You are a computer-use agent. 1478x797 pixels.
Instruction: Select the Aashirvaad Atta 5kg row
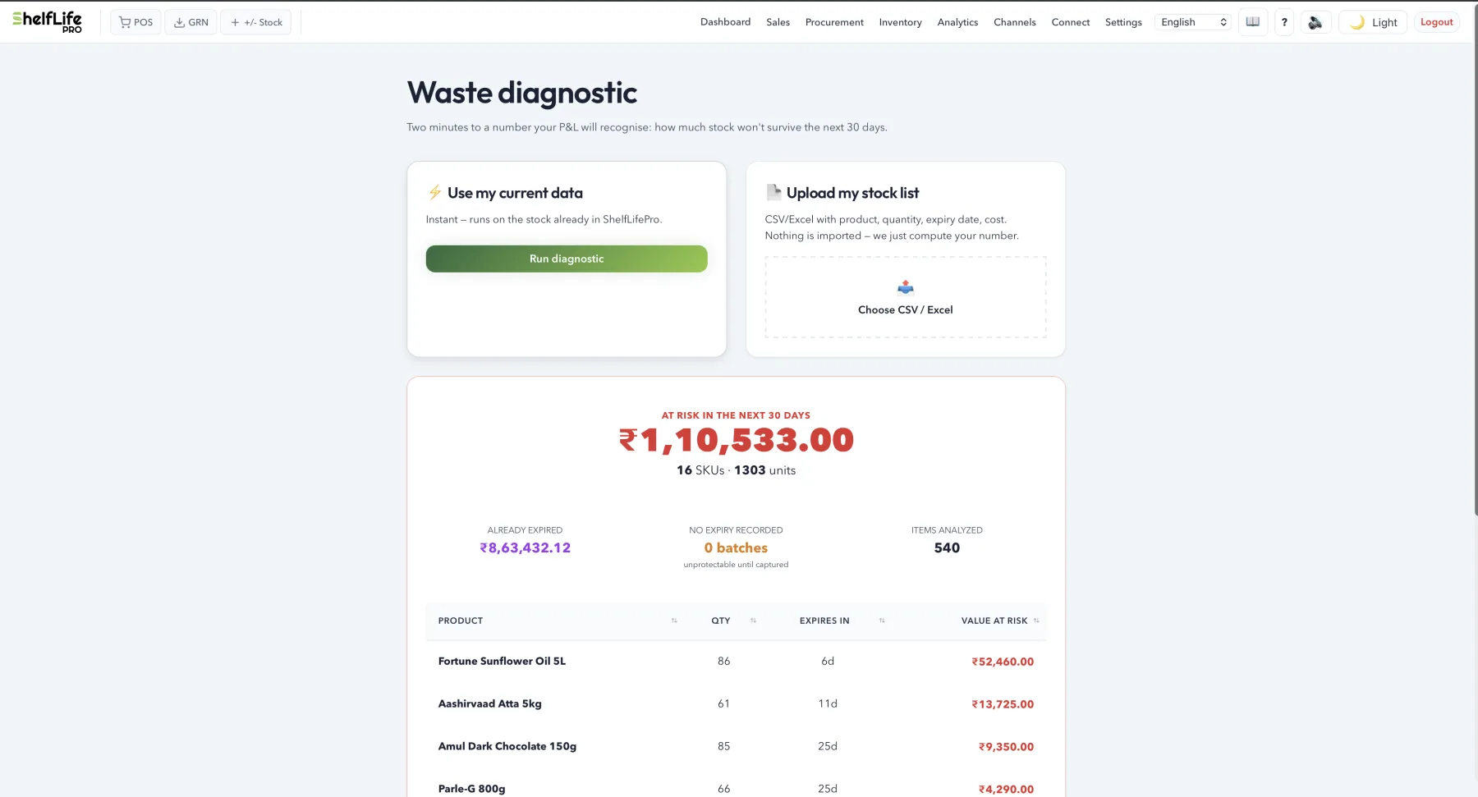(736, 704)
